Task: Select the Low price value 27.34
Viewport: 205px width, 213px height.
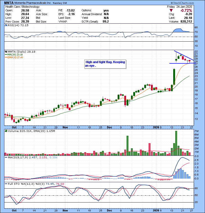Action: click(x=25, y=18)
